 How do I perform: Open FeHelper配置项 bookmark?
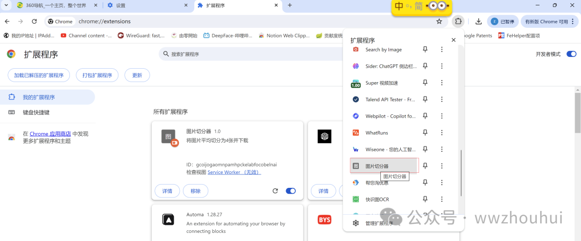point(519,36)
